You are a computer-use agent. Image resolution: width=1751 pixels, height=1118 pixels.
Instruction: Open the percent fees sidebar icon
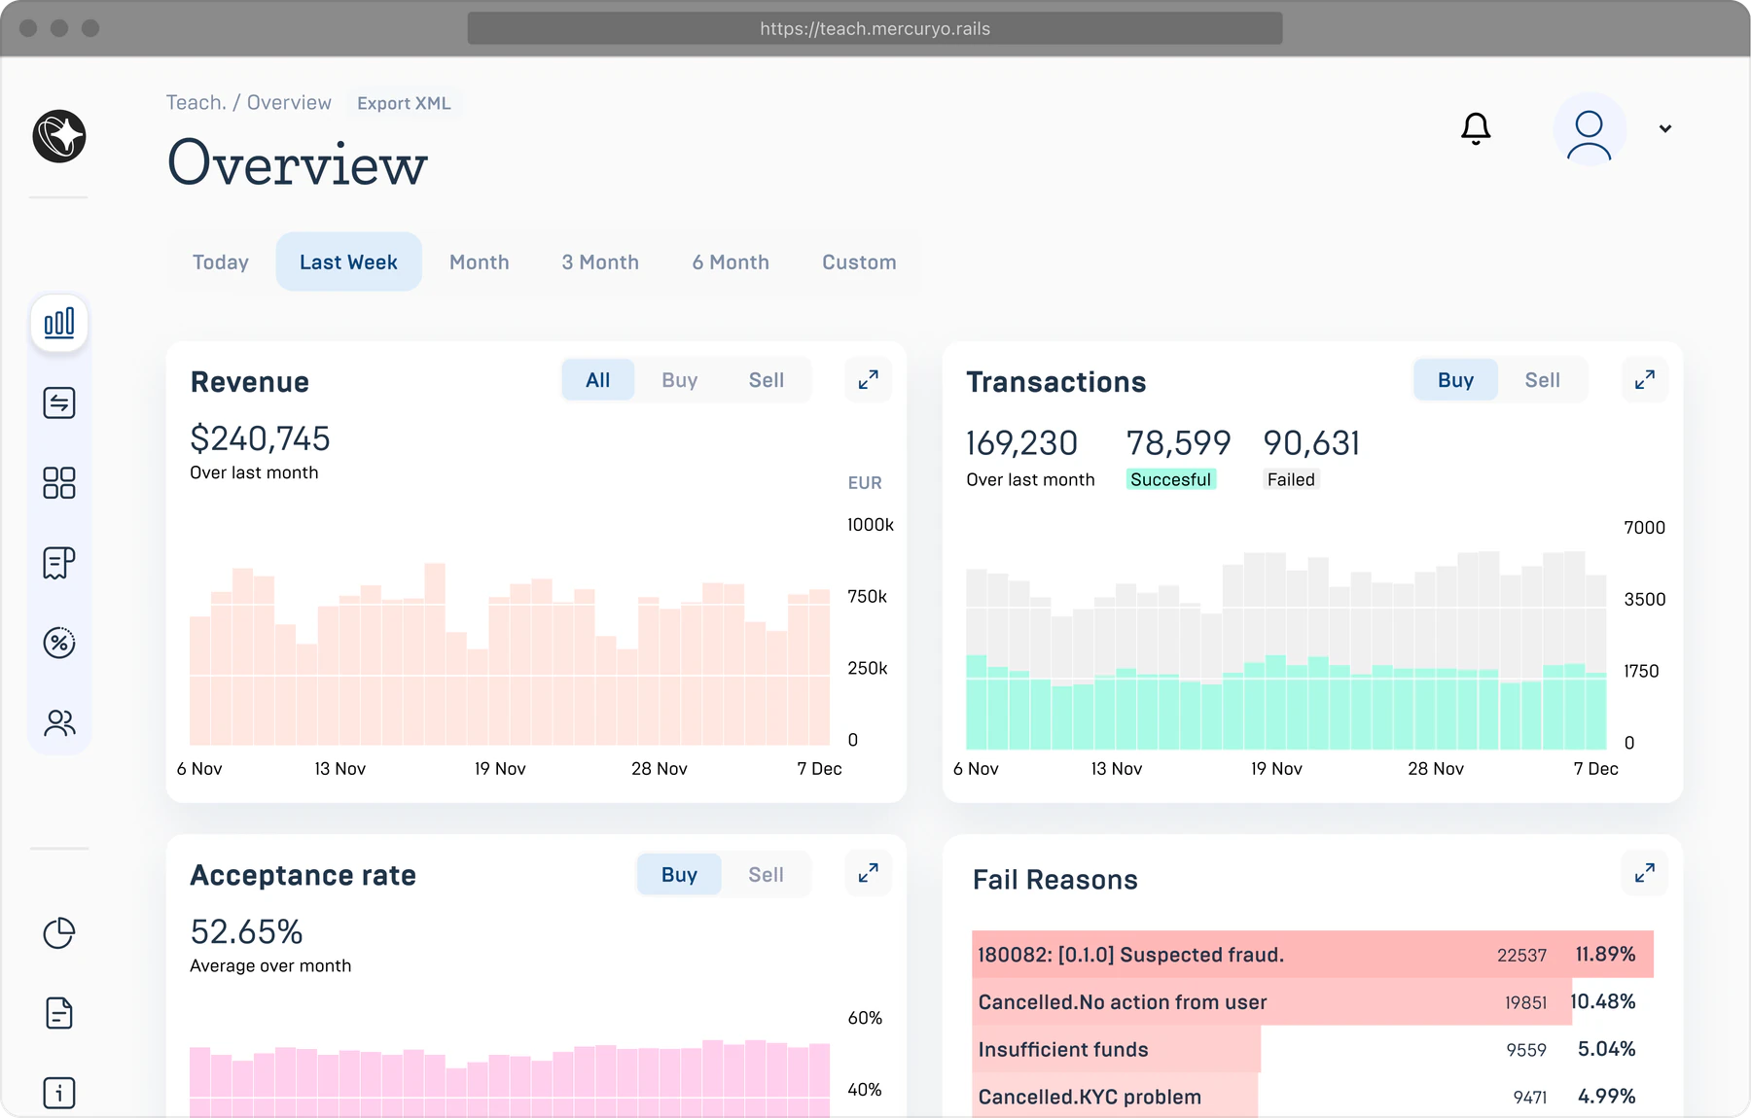point(59,643)
